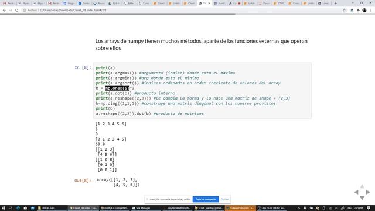Screen dimensions: 375x211
Task: Switch to the first Gmail browser tab
Action: click(8, 4)
